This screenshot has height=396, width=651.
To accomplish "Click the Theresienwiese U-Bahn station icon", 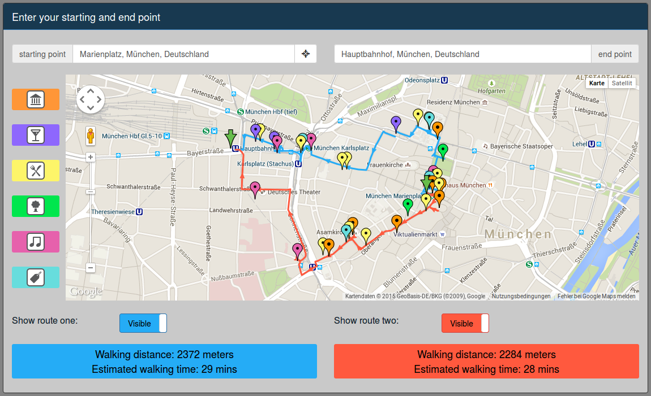I will (139, 212).
